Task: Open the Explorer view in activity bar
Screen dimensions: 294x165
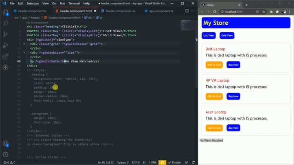Action: [6, 12]
